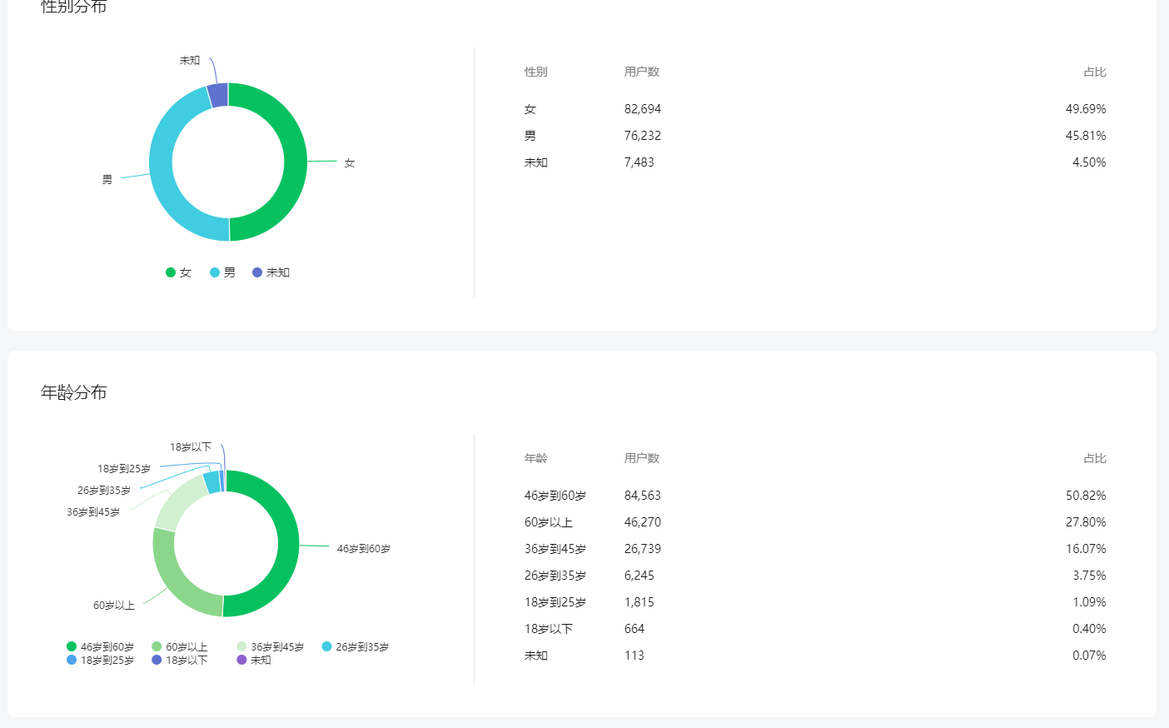Click 占比 header in the gender table
Image resolution: width=1169 pixels, height=728 pixels.
[x=1094, y=72]
